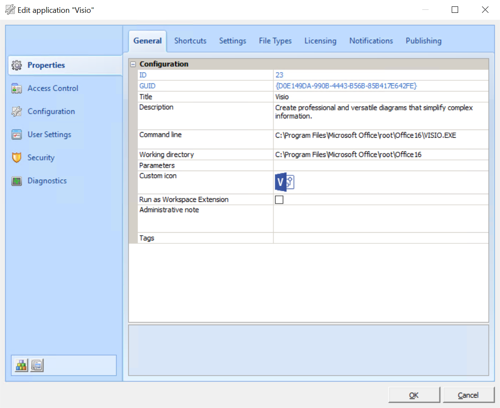The image size is (500, 408).
Task: Click the Cancel button
Action: click(468, 395)
